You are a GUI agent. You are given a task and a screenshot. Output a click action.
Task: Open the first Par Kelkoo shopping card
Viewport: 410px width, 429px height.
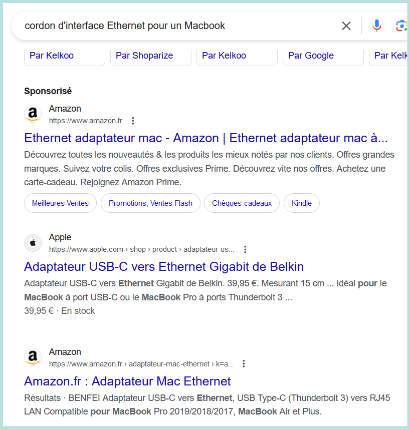[x=65, y=56]
